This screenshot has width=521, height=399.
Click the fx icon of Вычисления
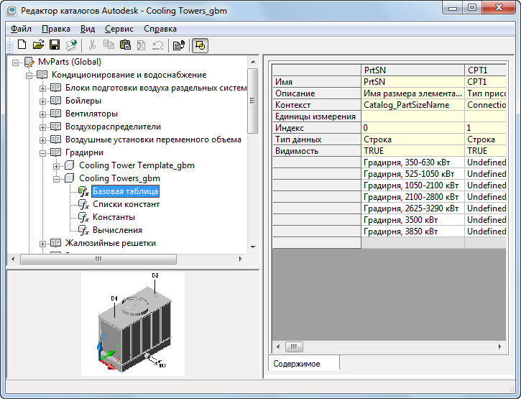tap(83, 230)
